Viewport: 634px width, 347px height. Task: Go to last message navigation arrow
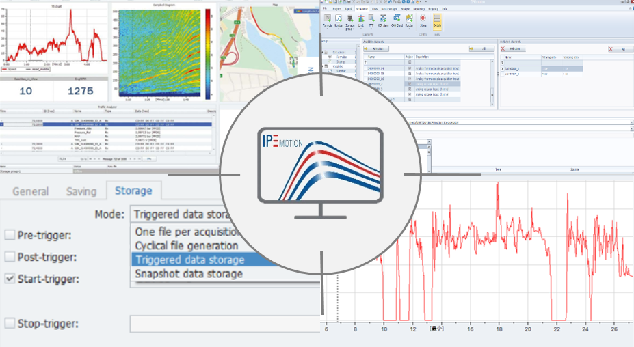(x=140, y=158)
